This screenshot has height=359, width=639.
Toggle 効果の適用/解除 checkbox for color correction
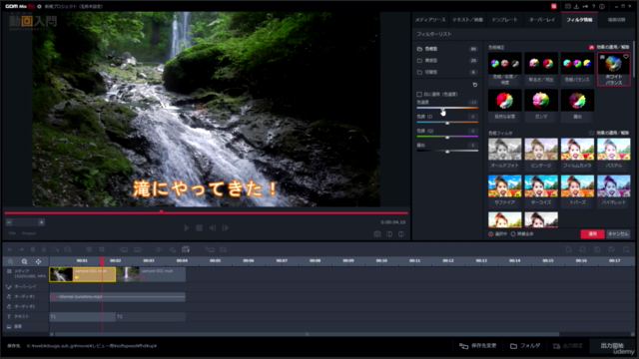click(x=591, y=47)
